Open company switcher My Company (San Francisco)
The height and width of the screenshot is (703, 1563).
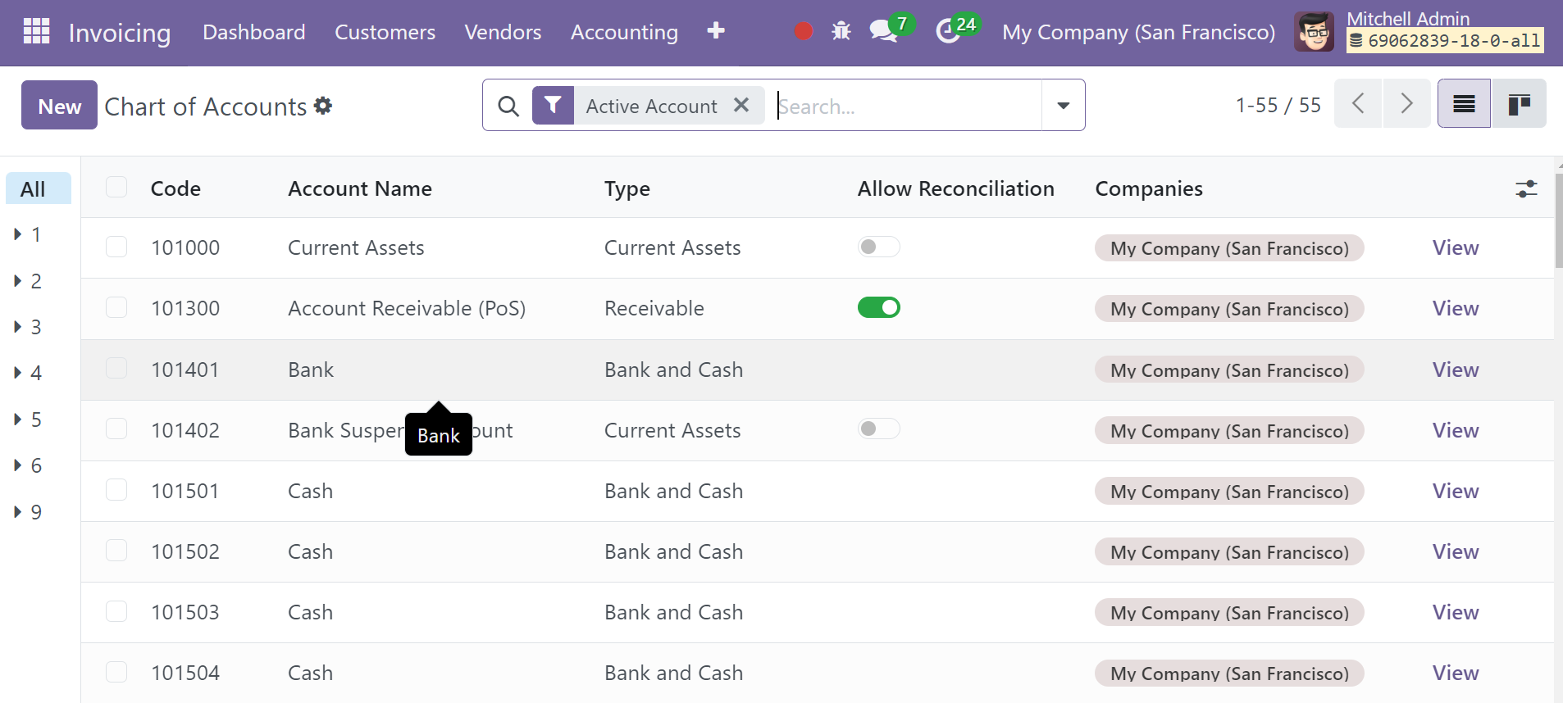(x=1138, y=32)
